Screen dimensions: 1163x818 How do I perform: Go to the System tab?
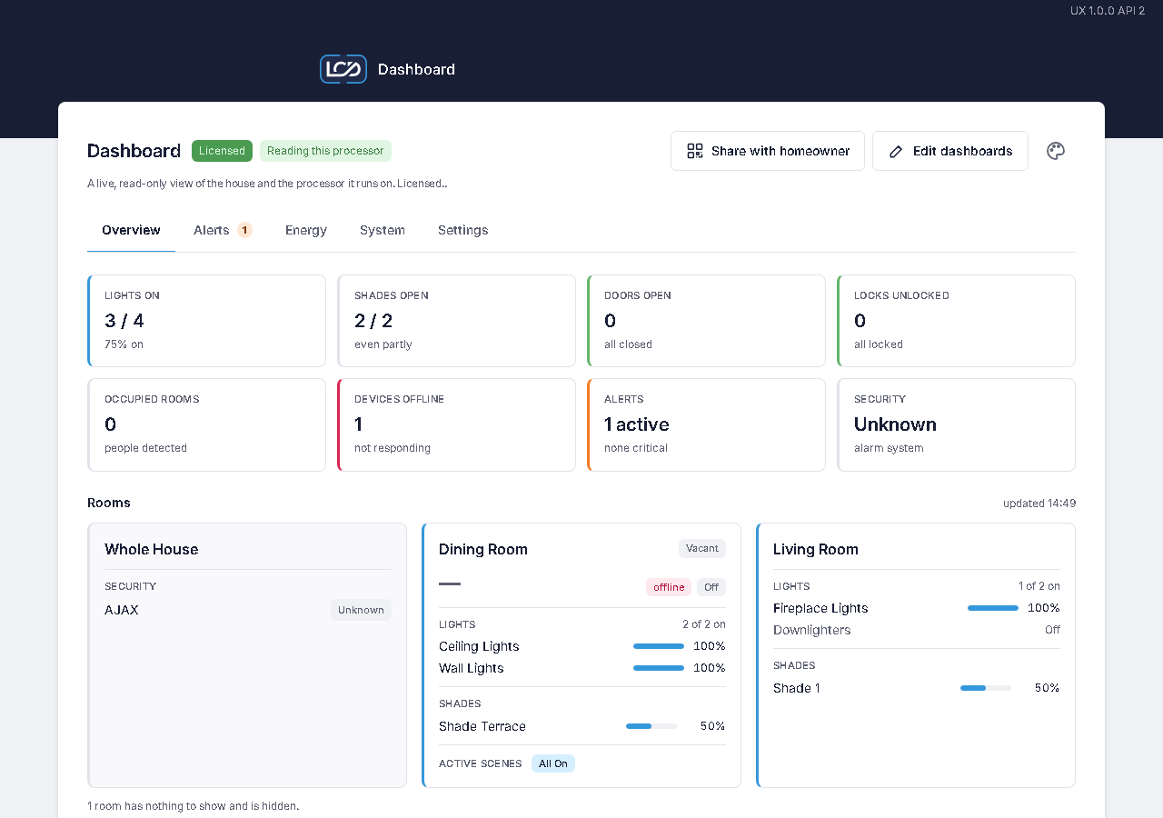tap(383, 230)
